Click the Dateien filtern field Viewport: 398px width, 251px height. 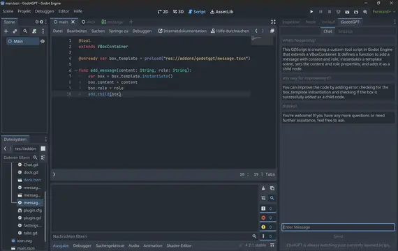coord(20,158)
